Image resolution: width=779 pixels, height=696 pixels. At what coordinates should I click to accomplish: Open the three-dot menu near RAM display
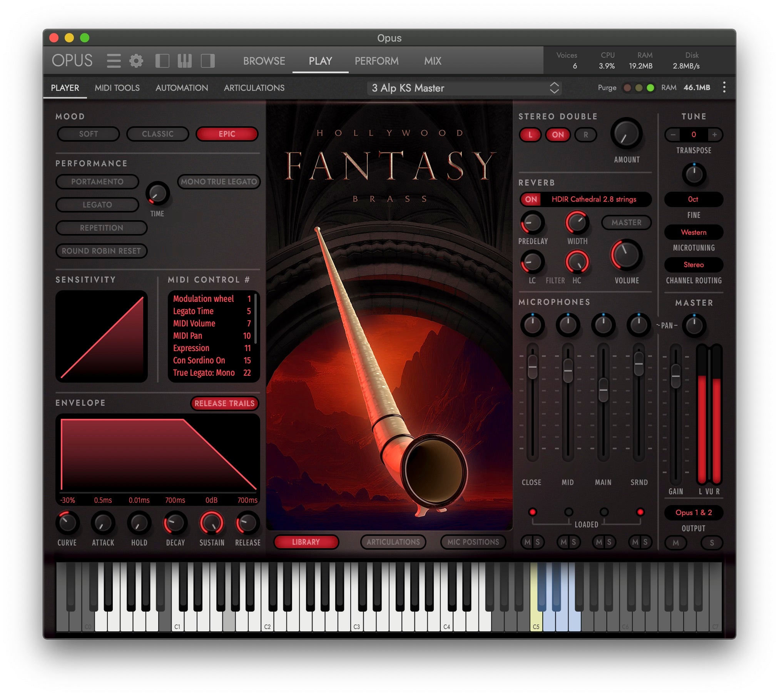(724, 88)
